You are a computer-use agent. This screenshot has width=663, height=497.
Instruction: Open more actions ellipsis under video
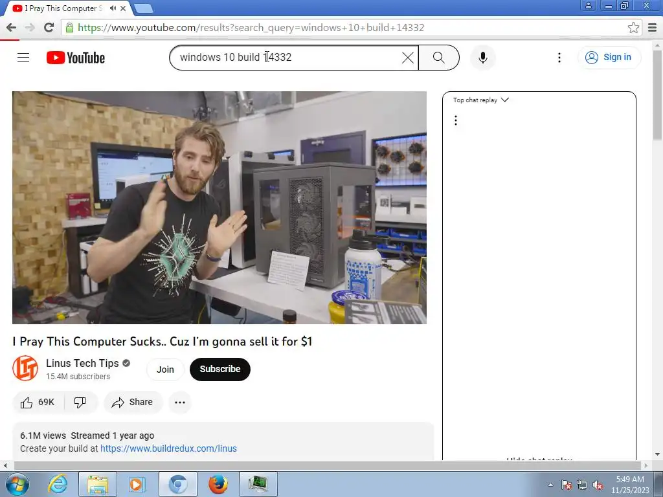click(x=180, y=403)
